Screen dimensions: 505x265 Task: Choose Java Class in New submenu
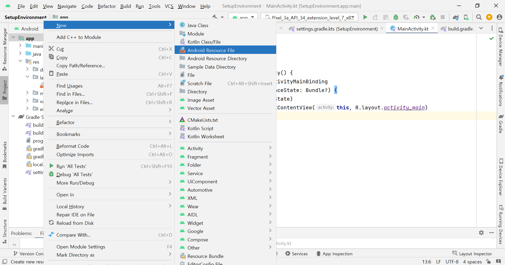tap(225, 25)
